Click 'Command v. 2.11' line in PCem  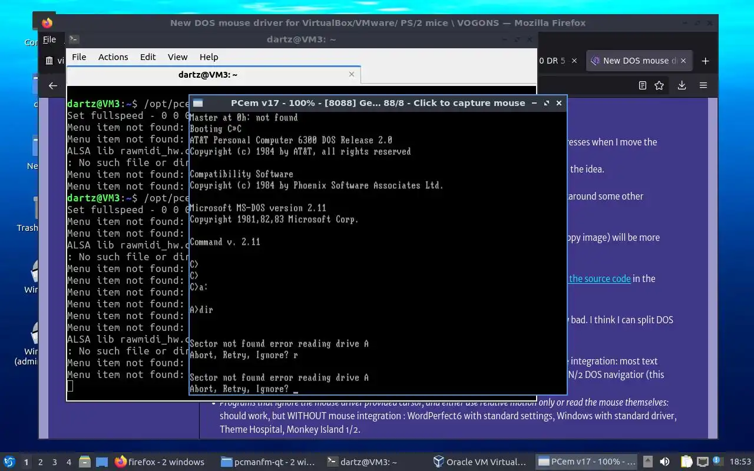tap(225, 242)
